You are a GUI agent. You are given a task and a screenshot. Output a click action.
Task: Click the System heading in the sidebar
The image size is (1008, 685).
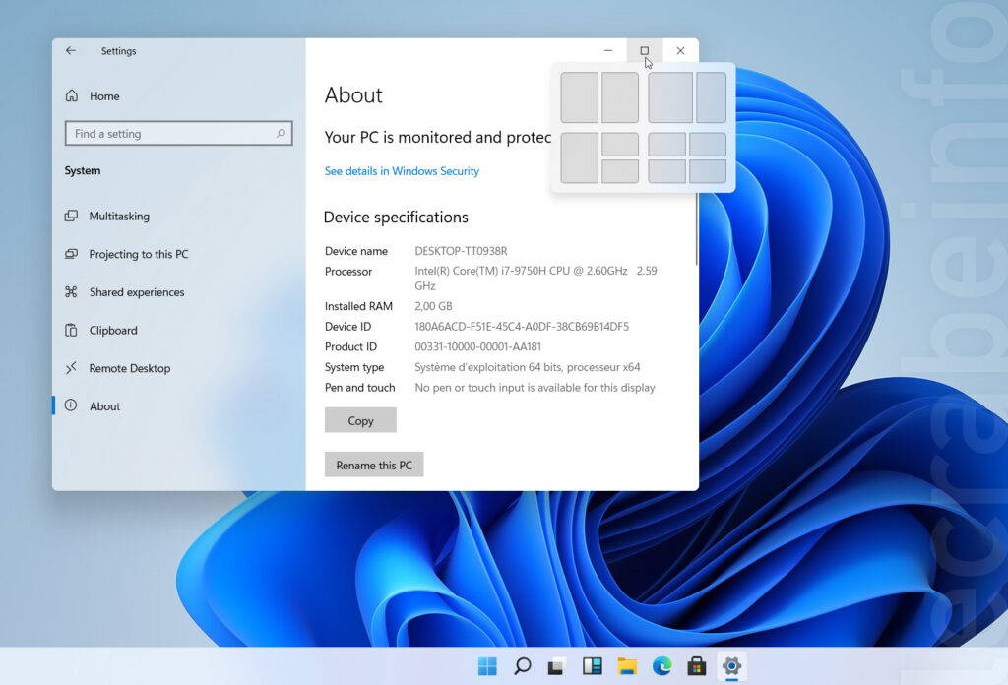tap(83, 170)
